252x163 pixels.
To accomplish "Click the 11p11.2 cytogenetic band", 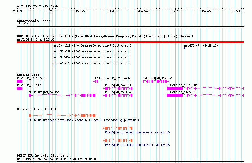I will (130, 27).
